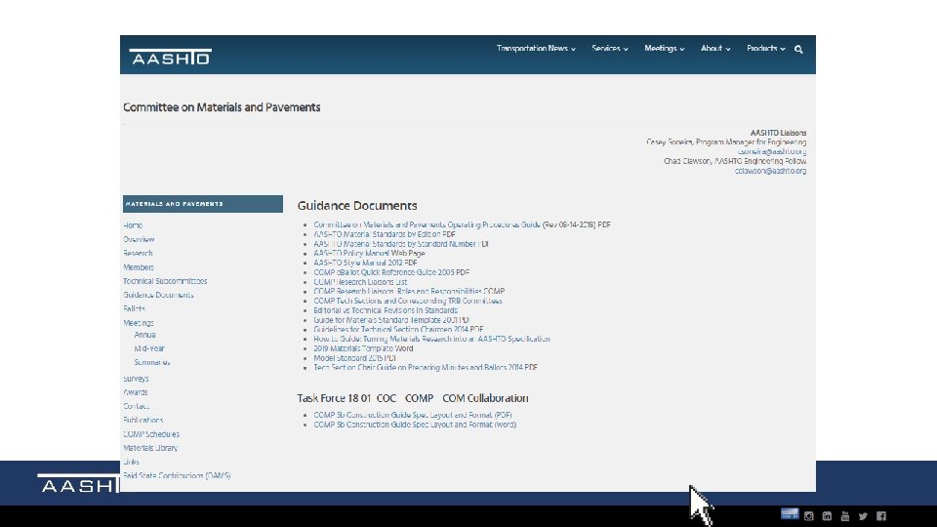Open the Instagram icon in the footer
Screen dimensions: 937x527
coord(808,515)
